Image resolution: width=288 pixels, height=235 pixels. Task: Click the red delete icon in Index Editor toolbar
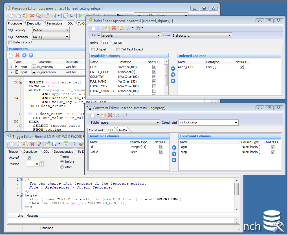pyautogui.click(x=114, y=28)
